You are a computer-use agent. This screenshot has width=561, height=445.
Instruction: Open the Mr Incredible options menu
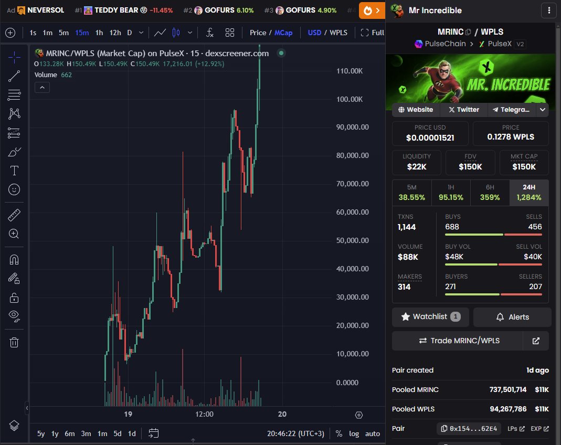tap(549, 10)
